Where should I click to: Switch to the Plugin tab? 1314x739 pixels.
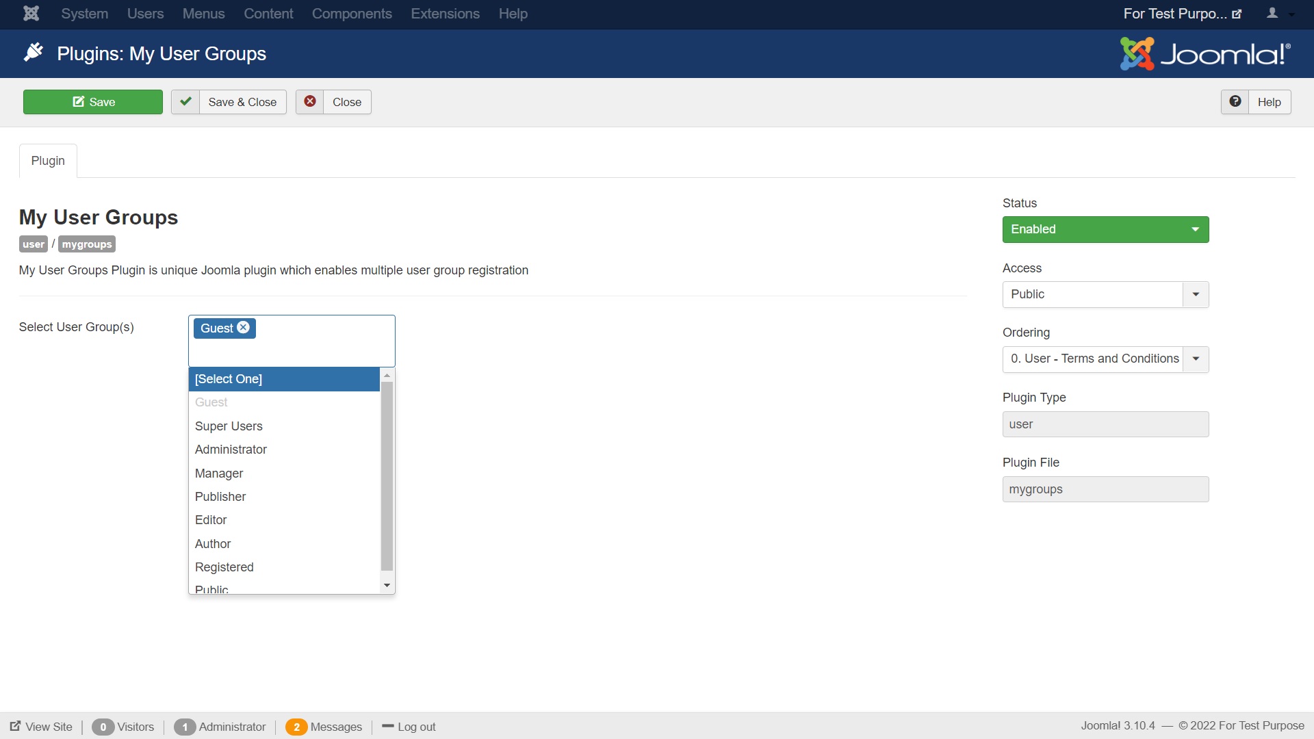(48, 161)
